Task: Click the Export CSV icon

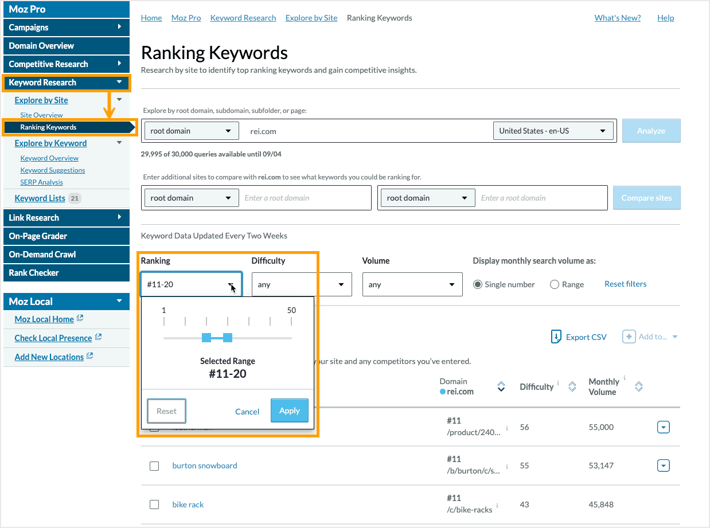Action: pos(556,337)
